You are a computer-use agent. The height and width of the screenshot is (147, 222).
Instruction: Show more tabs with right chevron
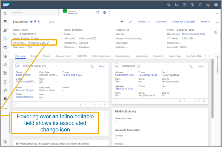[205, 56]
